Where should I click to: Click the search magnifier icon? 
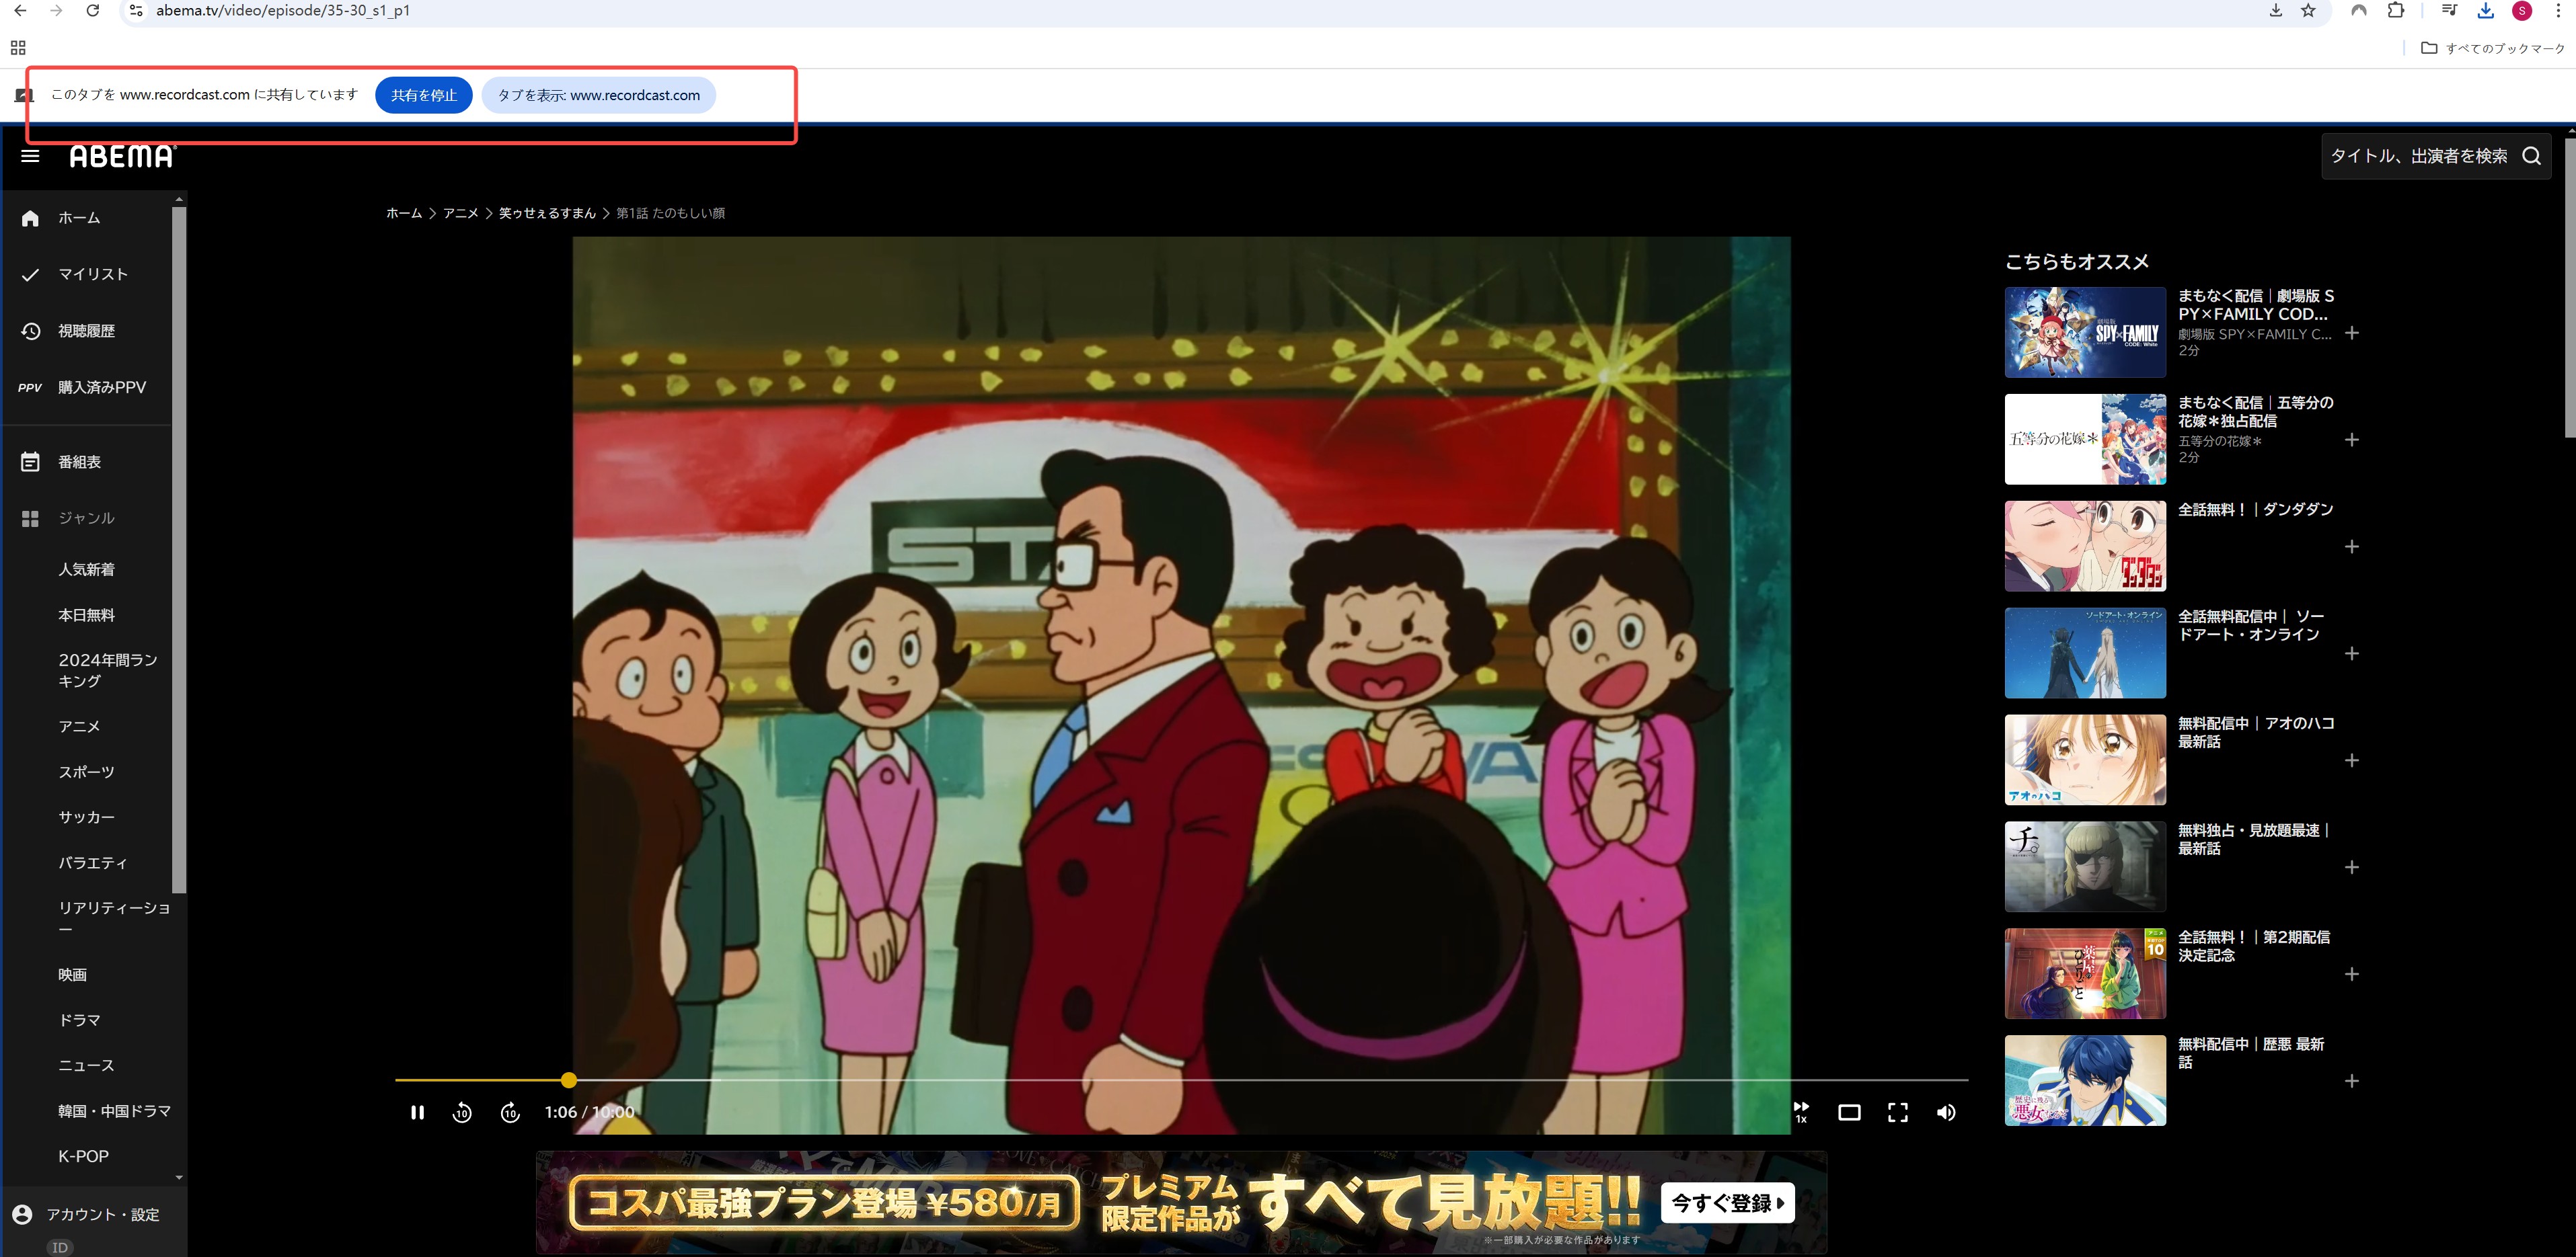2531,156
